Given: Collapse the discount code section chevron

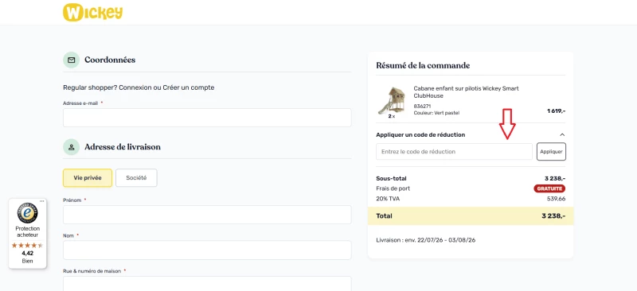Looking at the screenshot, I should click(x=562, y=134).
